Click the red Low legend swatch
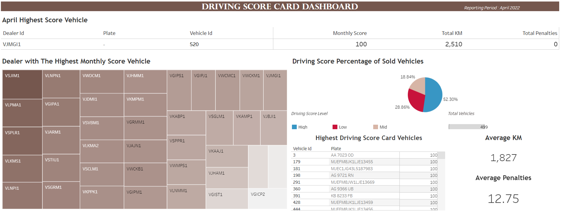The height and width of the screenshot is (212, 561). pos(335,127)
